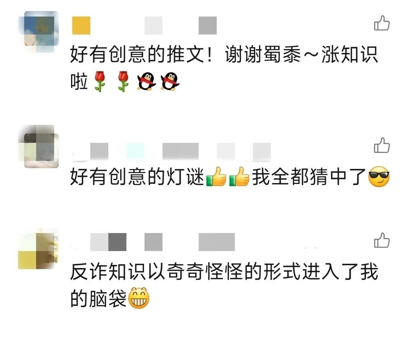Screen dimensions: 415x339
Task: Click first thumbs-up emoji after 灯谜
Action: pyautogui.click(x=216, y=177)
